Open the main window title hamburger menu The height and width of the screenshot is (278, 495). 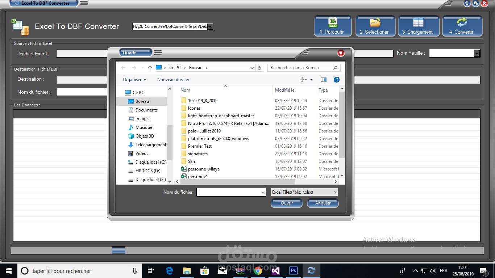click(84, 3)
